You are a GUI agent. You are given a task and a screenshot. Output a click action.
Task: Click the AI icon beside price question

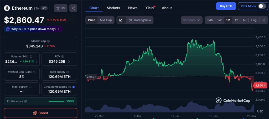8,29
